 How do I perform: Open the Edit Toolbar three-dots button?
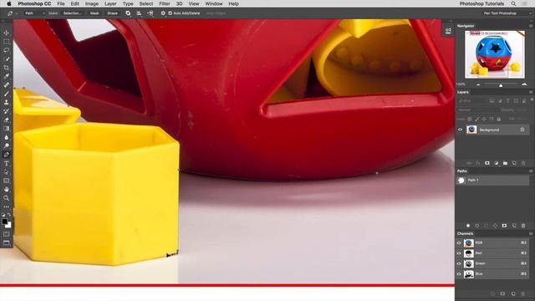click(6, 207)
